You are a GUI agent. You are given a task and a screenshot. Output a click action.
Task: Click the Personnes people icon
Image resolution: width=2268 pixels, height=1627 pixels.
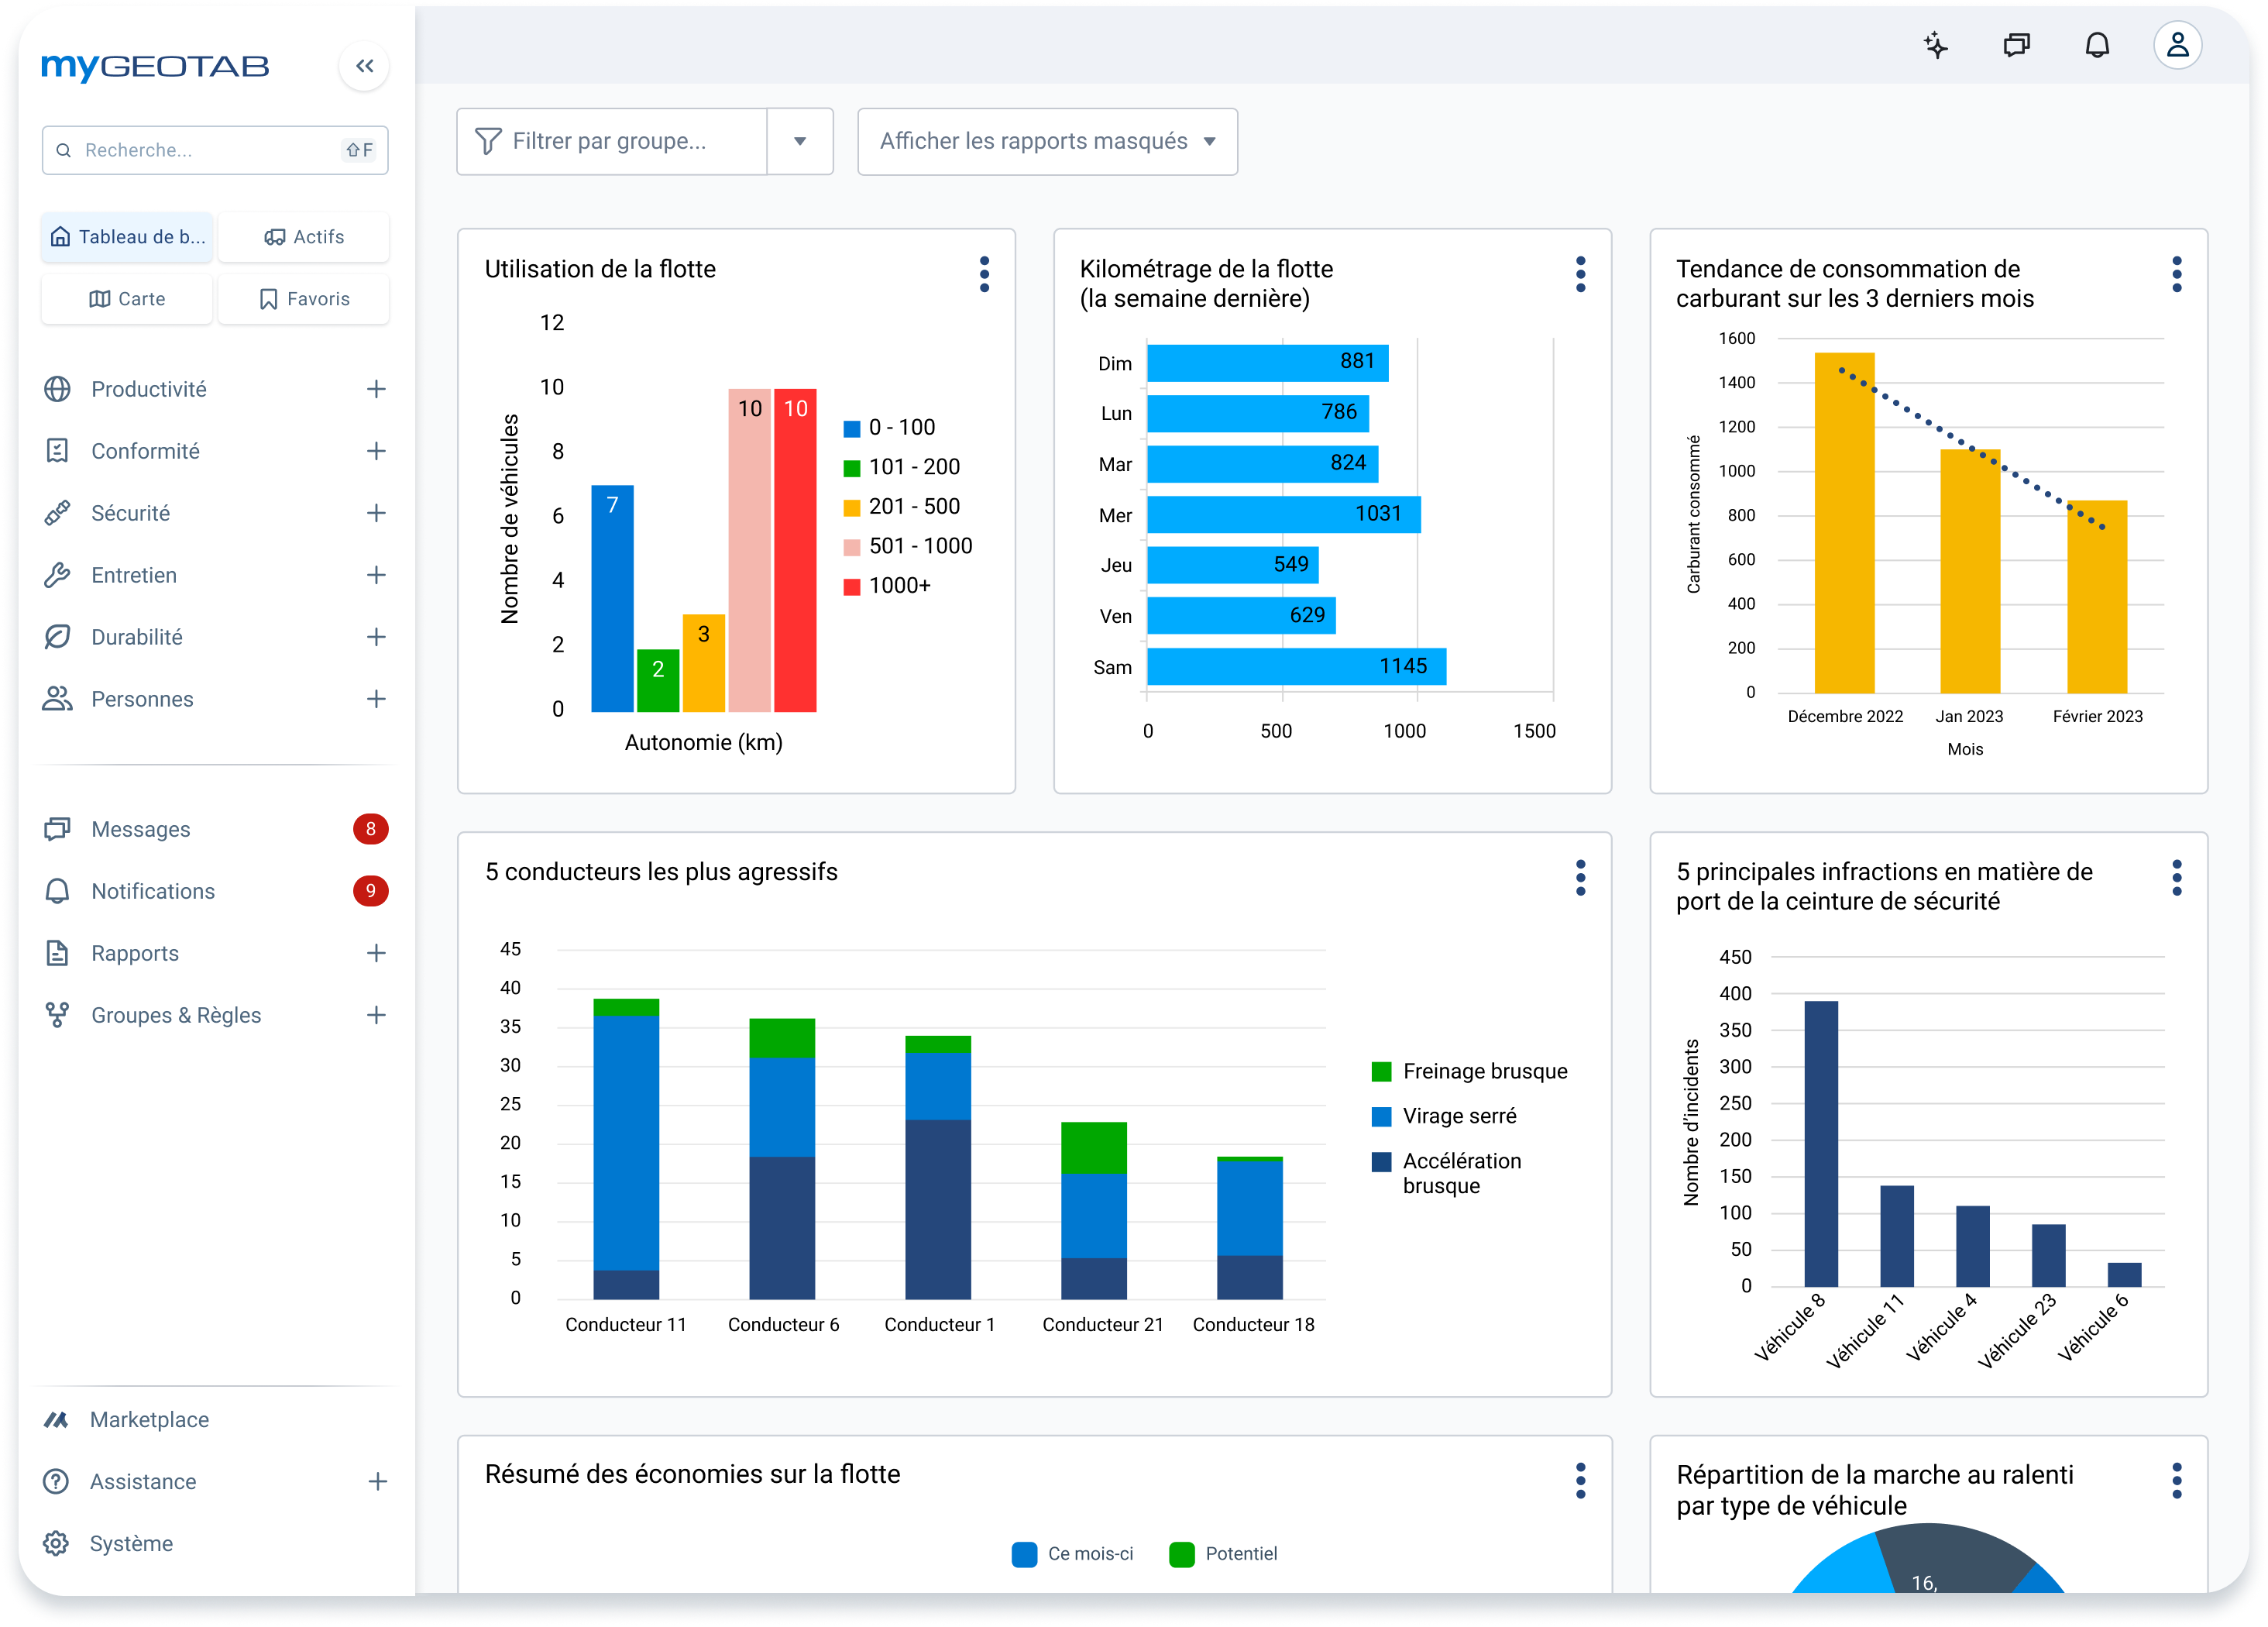[58, 699]
